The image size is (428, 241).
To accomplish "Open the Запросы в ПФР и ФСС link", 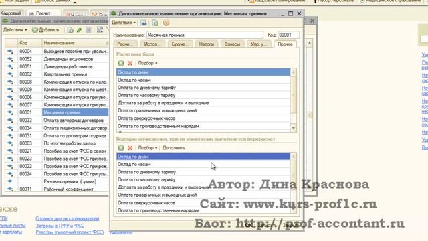I will coord(60,226).
